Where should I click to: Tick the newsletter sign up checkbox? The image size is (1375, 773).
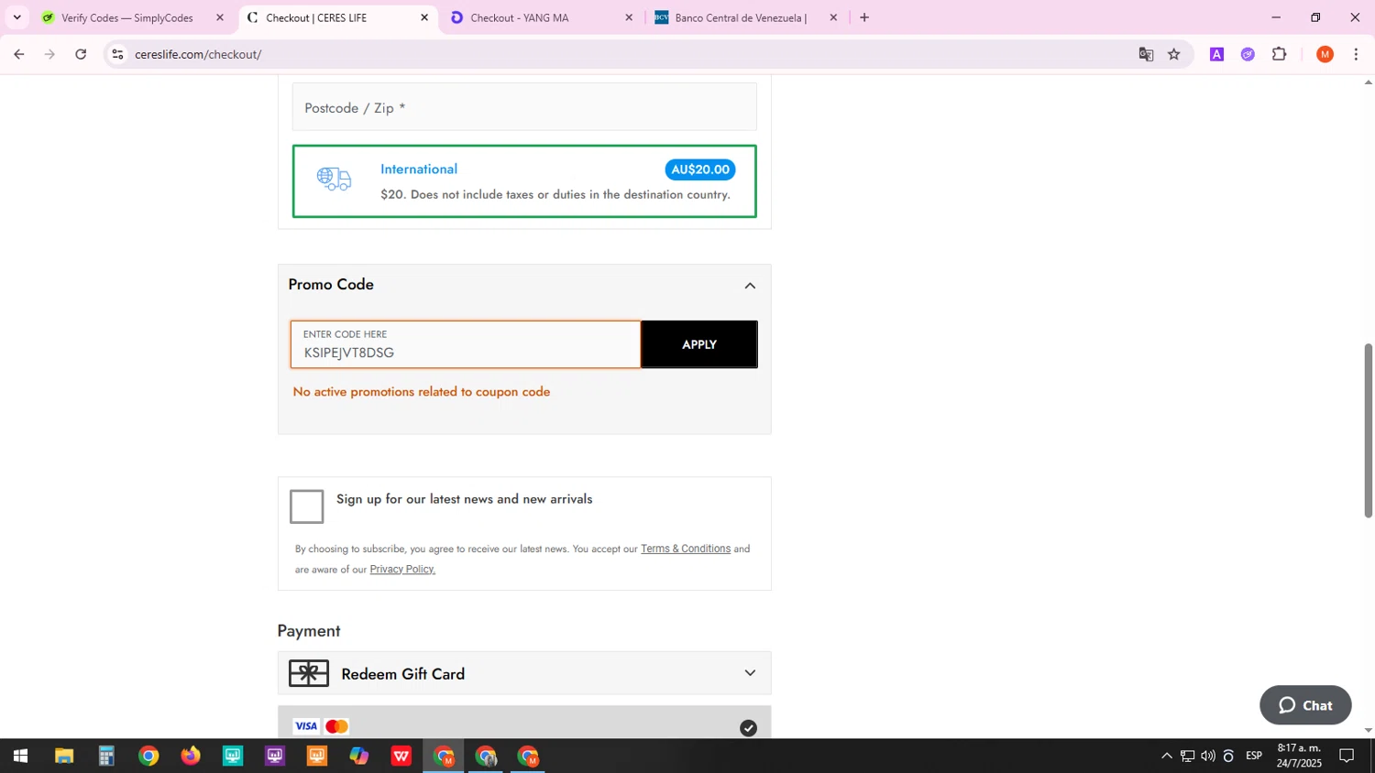click(x=307, y=506)
